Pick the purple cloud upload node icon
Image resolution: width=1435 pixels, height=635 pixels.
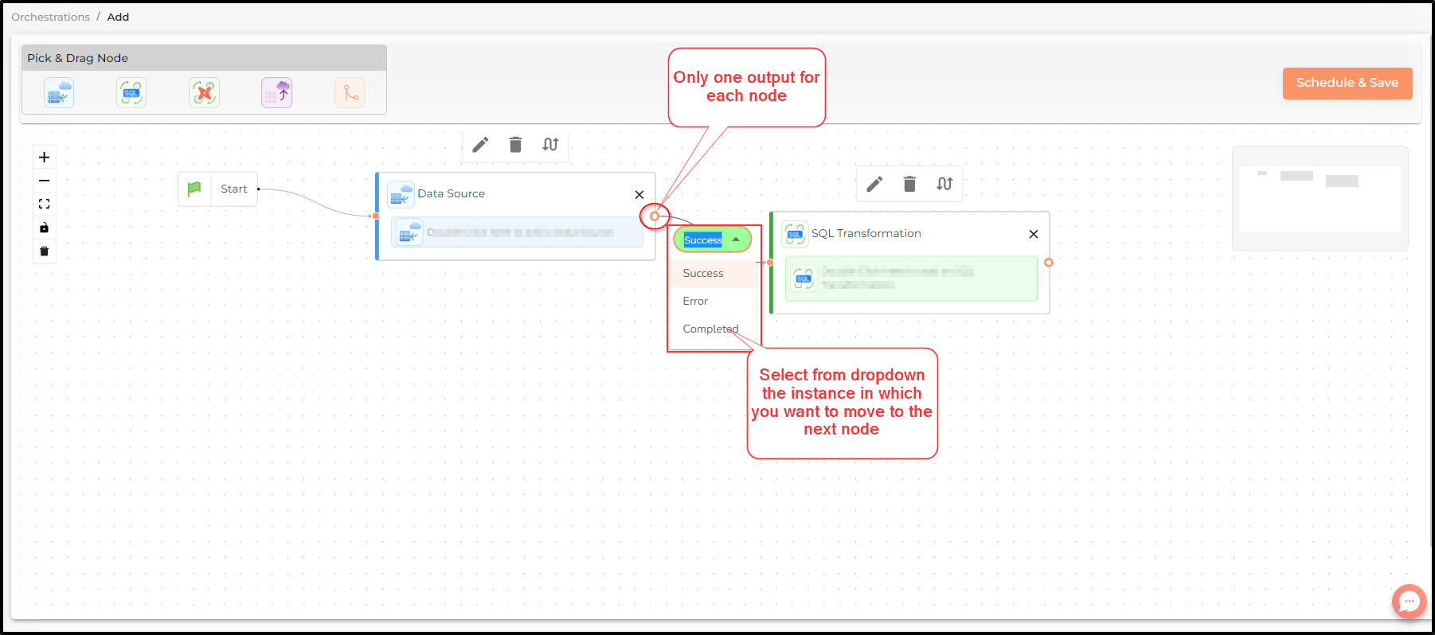tap(277, 93)
